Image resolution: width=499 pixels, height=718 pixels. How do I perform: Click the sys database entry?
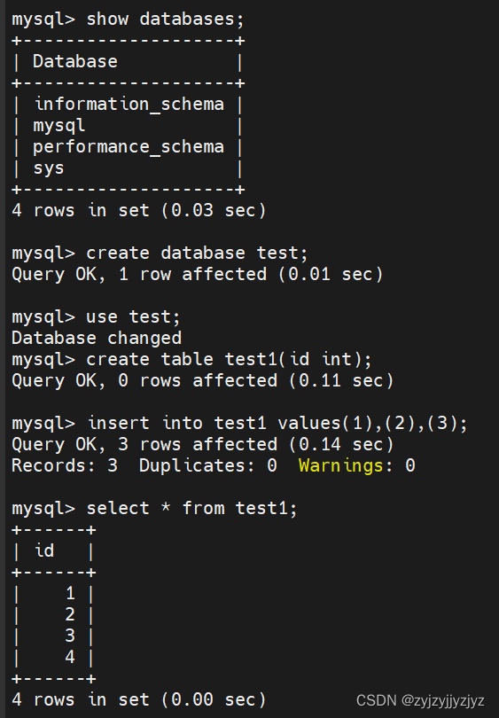click(49, 168)
